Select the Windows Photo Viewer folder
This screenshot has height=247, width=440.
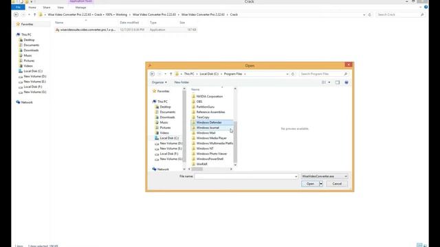tap(212, 154)
